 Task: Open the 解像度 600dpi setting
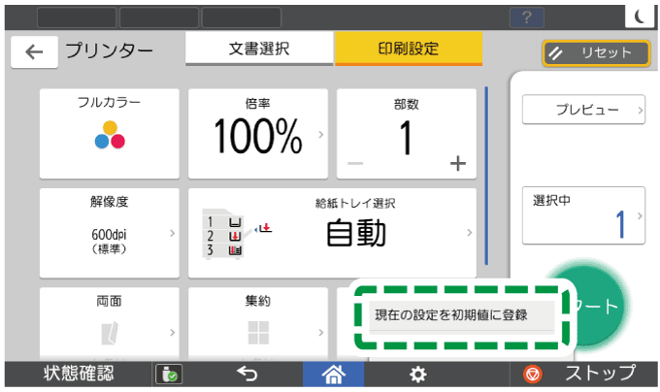[110, 233]
